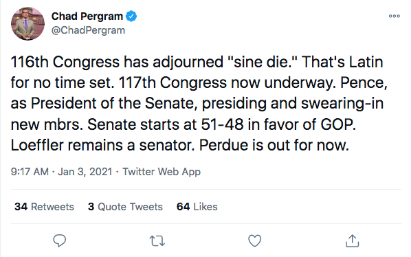411x257 pixels.
Task: Click the Chad Pergram display name
Action: [x=87, y=16]
